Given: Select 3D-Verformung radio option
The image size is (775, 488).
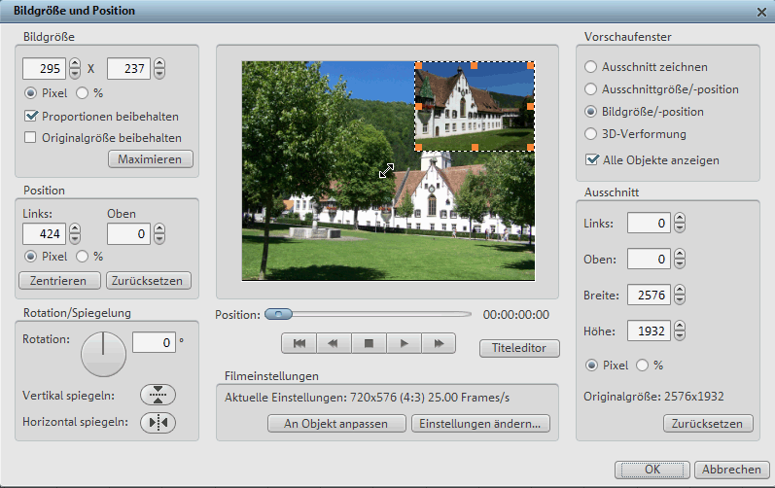Looking at the screenshot, I should 590,134.
